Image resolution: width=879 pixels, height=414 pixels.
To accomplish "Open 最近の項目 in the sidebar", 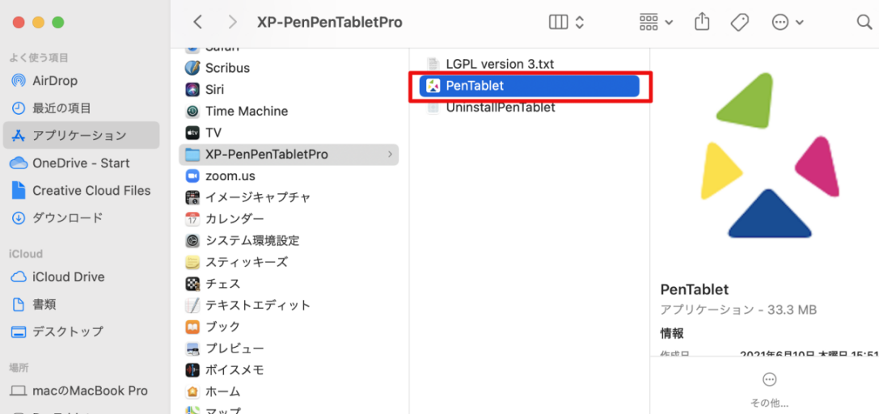I will (82, 108).
